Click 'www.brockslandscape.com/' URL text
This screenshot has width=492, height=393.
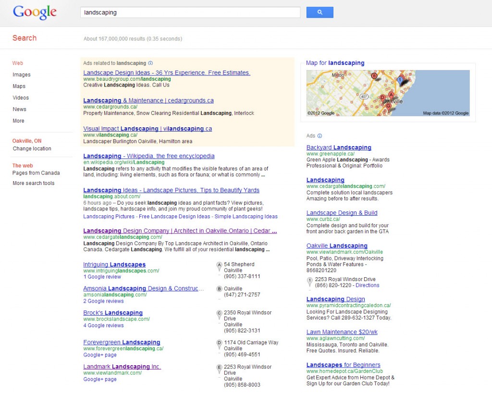pyautogui.click(x=116, y=319)
